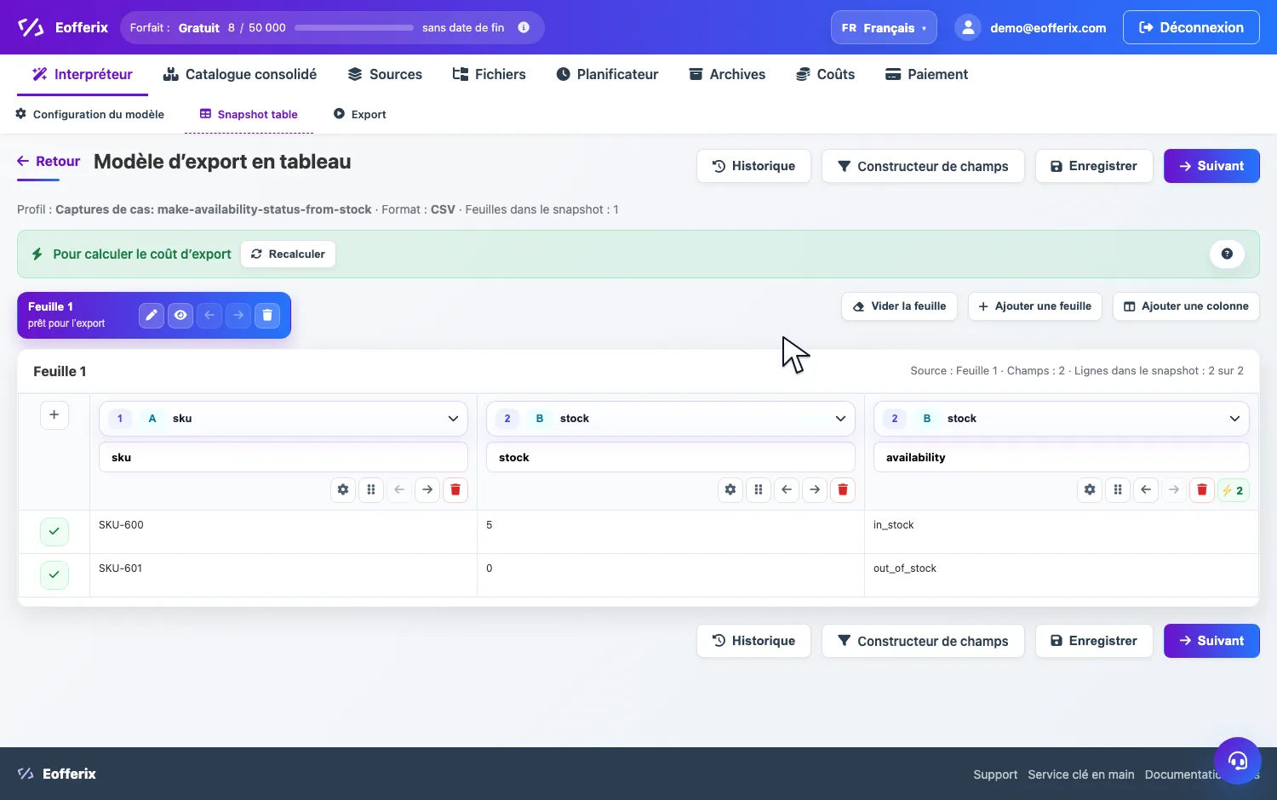This screenshot has width=1277, height=800.
Task: Grab drag handle of availability column
Action: (1118, 489)
